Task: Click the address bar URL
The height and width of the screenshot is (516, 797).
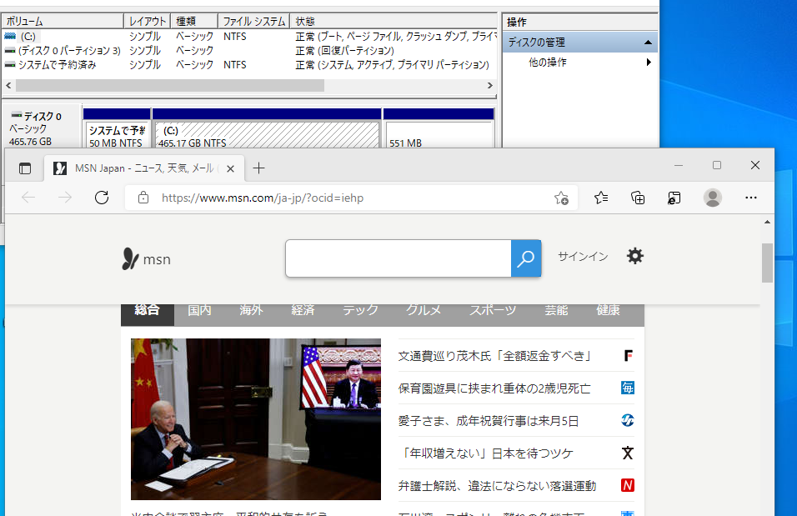Action: click(x=263, y=198)
